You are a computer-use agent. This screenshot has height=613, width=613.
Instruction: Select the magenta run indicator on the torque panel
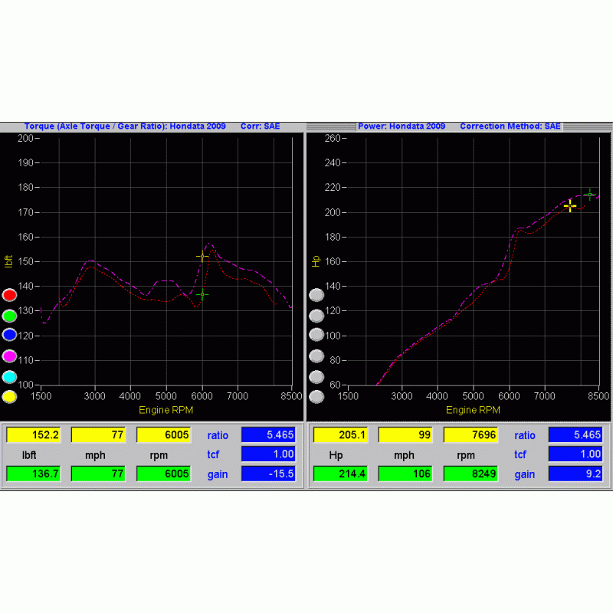coord(9,355)
